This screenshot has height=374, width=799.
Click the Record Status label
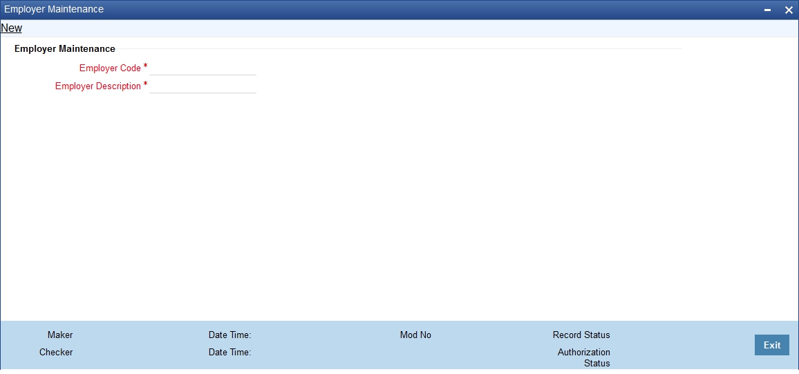[581, 335]
